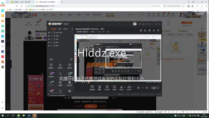Expand the 分类 dropdown on Douyu

pyautogui.click(x=61, y=15)
